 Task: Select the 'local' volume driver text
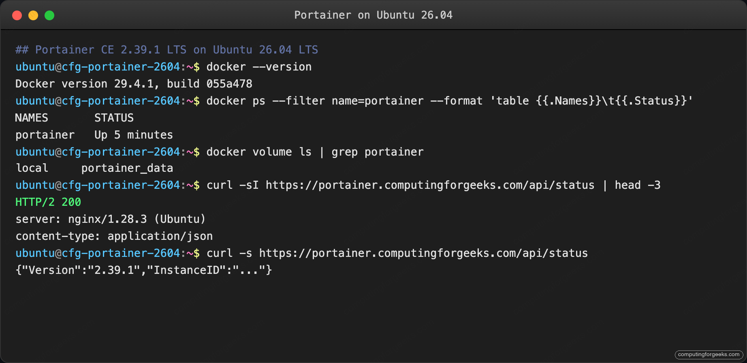click(32, 168)
